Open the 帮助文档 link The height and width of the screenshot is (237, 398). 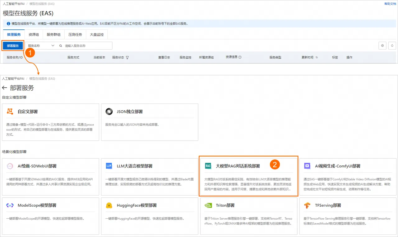390,4
